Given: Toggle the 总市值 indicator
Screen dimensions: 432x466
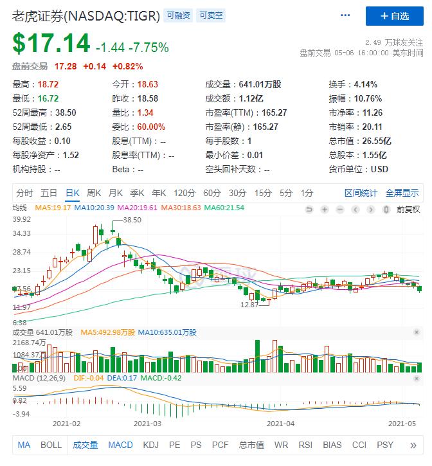Looking at the screenshot, I should tap(251, 445).
